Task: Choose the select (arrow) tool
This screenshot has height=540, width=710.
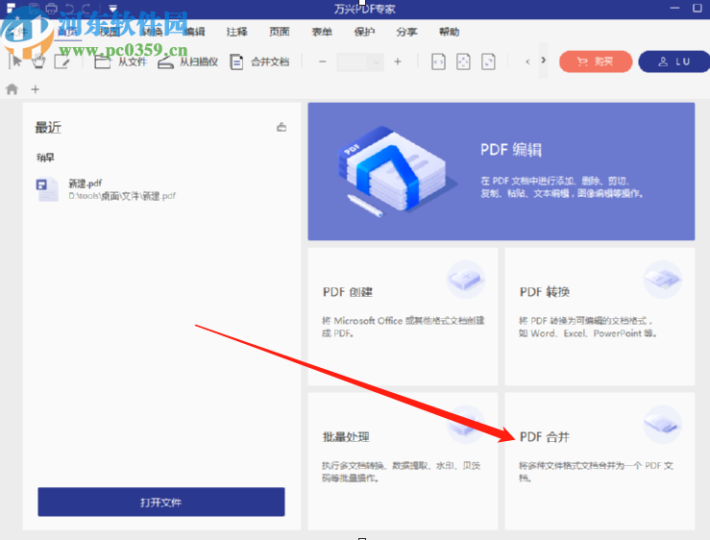Action: click(15, 61)
